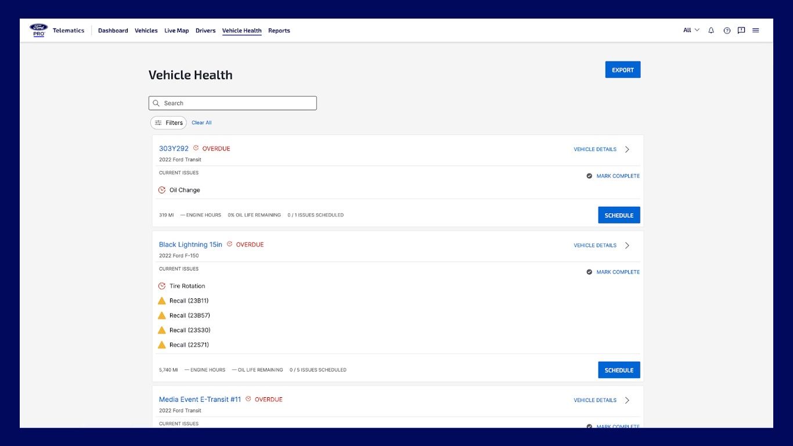Open the Filters dropdown button
The height and width of the screenshot is (446, 793).
coord(168,123)
